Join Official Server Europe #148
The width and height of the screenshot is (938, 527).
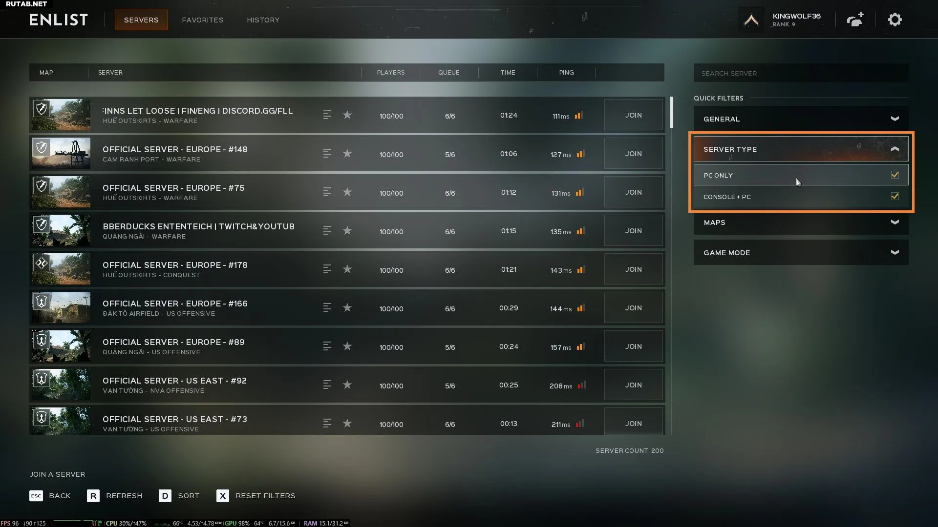click(x=634, y=154)
